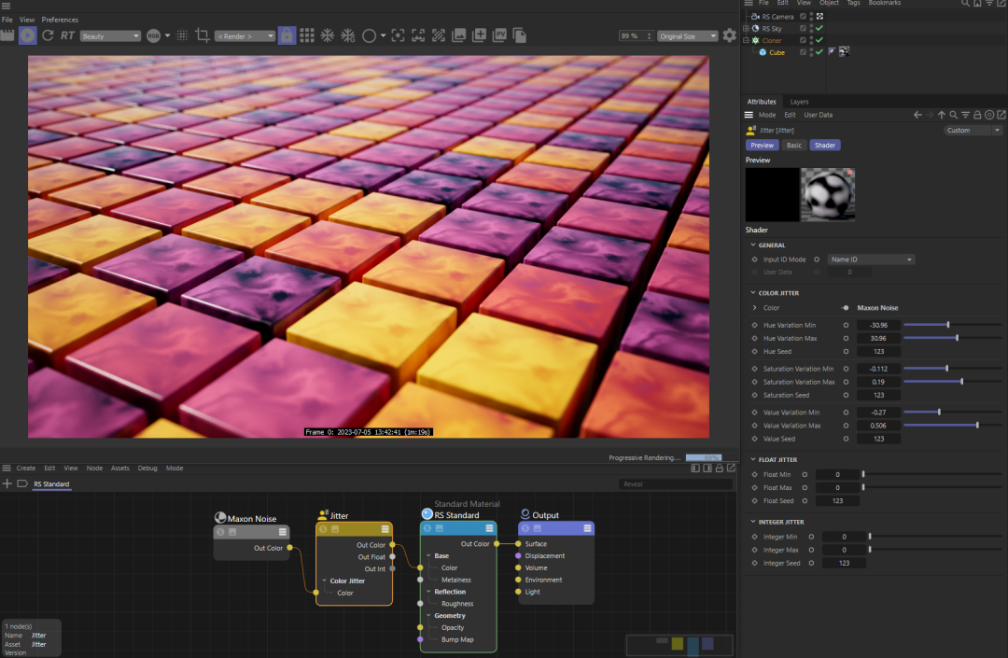
Task: Disable the Cube's green enable checkmark
Action: 819,51
